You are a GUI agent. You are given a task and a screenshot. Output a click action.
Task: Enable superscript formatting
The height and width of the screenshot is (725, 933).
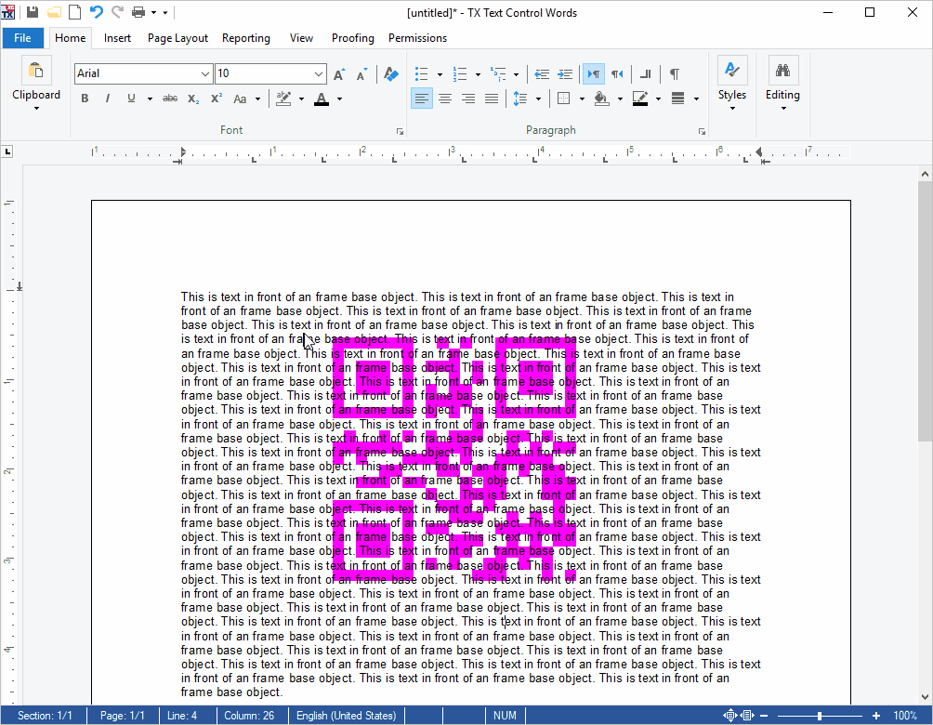pos(215,99)
